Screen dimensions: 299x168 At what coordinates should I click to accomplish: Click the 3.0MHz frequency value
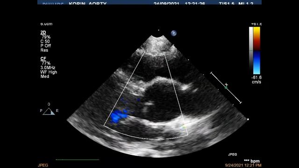point(48,68)
